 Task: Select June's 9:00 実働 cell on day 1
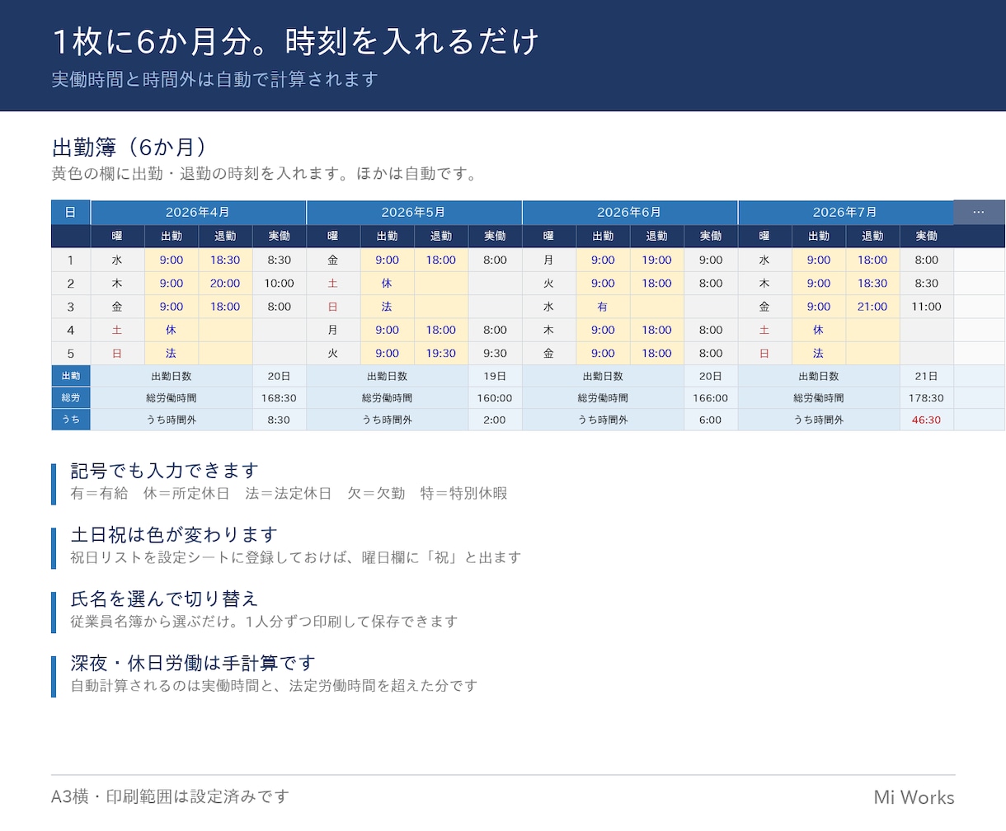pyautogui.click(x=711, y=260)
